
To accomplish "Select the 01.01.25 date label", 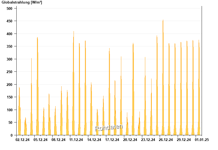I will coord(202,140).
